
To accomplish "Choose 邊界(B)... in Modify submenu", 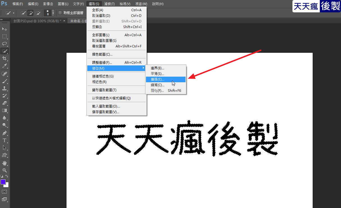I will tap(166, 68).
